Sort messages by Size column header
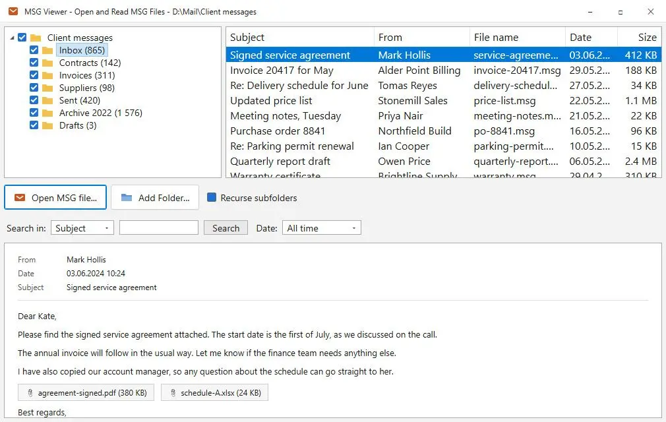 pos(639,38)
